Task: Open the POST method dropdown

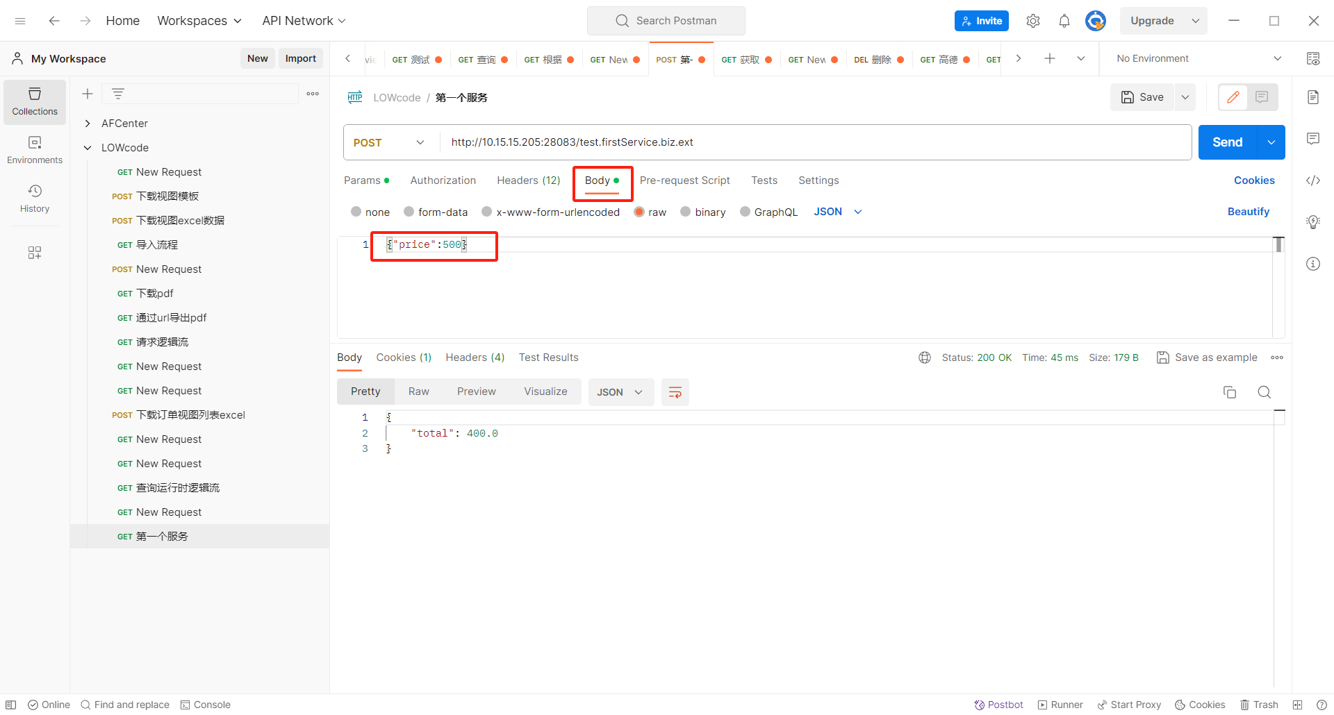Action: click(389, 142)
